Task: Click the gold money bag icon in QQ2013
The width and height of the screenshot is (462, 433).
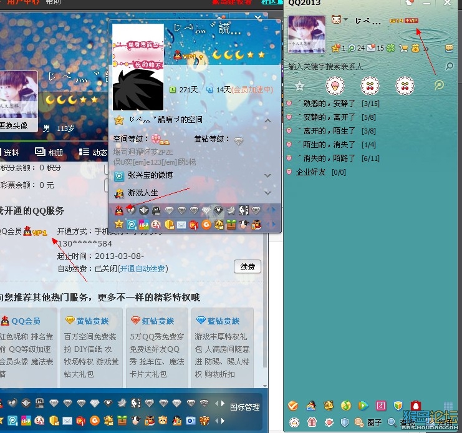Action: [415, 48]
